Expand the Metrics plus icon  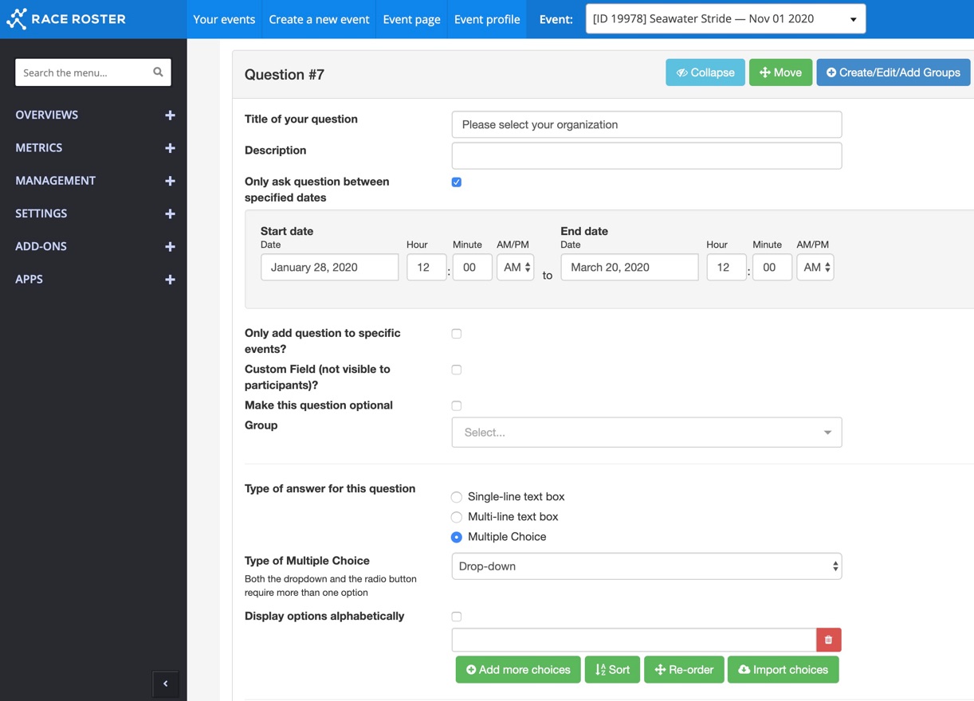click(x=170, y=148)
